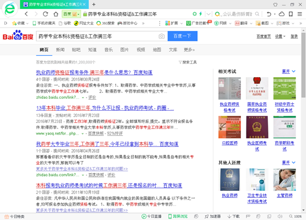Open the 搜索工具 filter
The height and width of the screenshot is (220, 306).
188,62
